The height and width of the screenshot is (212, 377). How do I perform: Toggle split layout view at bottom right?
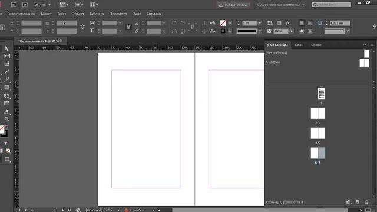(x=368, y=210)
